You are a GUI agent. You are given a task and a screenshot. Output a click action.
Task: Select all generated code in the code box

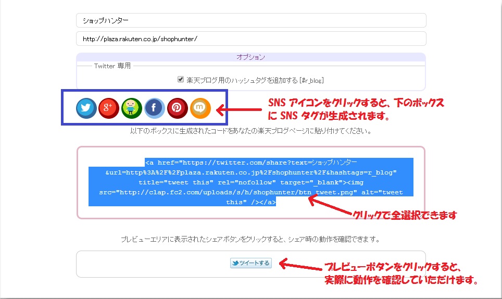(251, 182)
